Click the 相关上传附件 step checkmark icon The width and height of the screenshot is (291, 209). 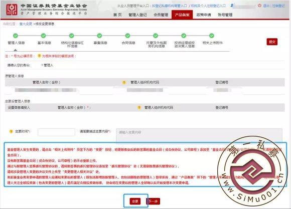click(212, 36)
